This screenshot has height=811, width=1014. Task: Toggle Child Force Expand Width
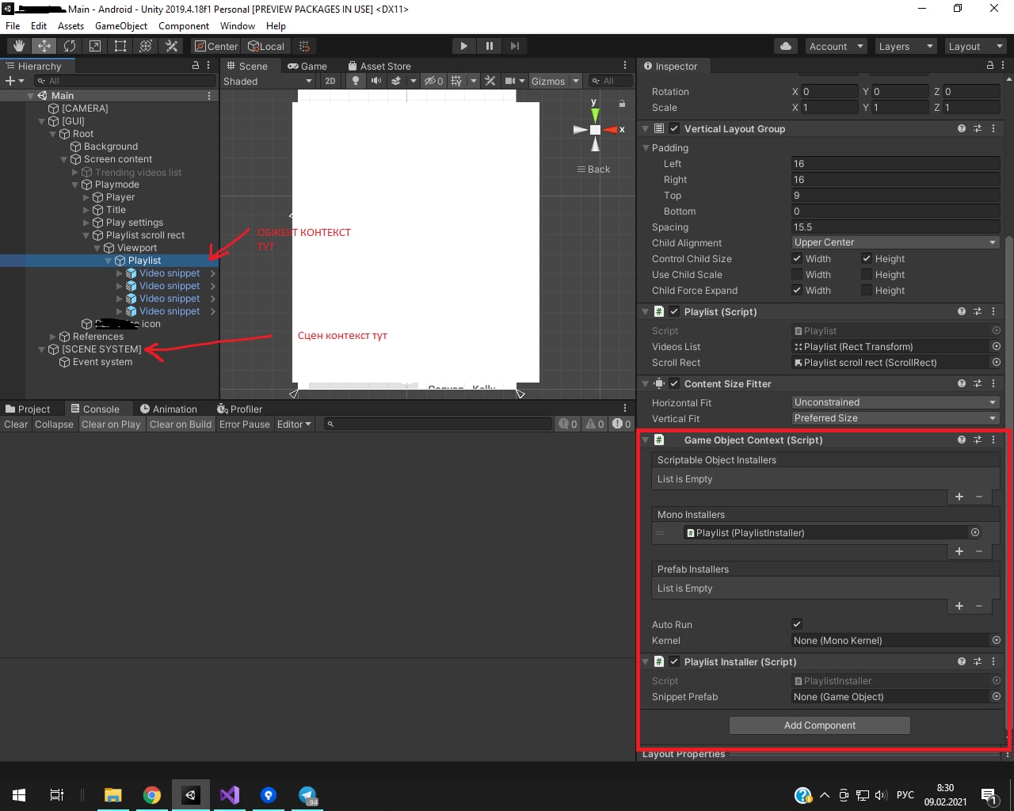(x=797, y=290)
